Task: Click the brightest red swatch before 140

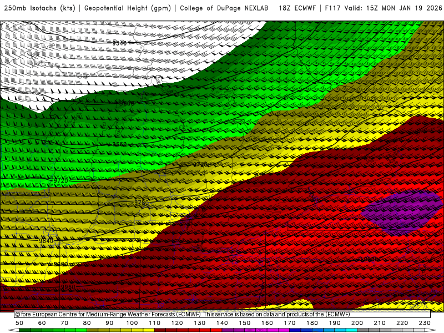Action: coord(216,330)
